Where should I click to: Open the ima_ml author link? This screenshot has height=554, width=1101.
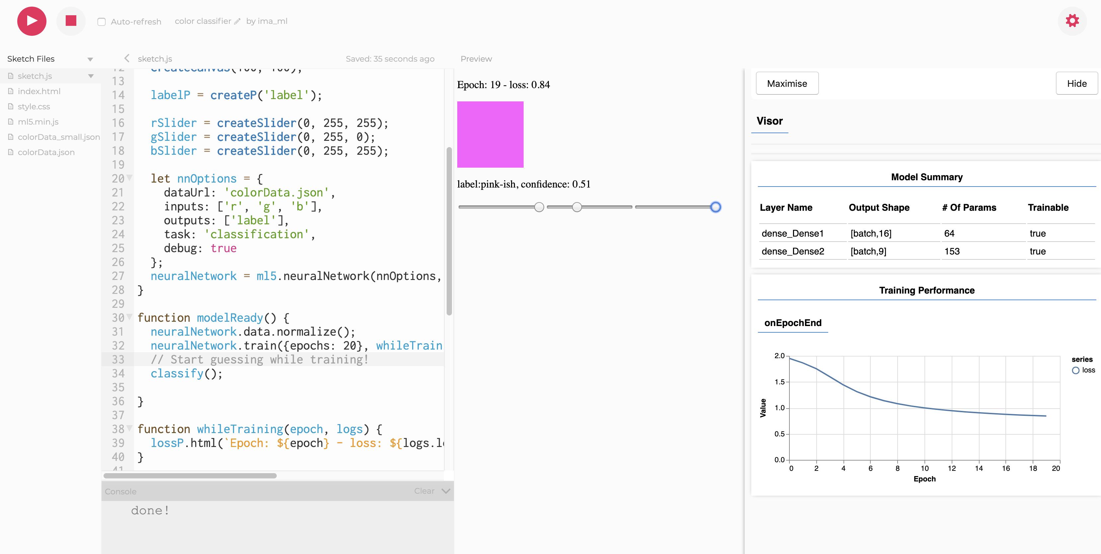pos(272,21)
